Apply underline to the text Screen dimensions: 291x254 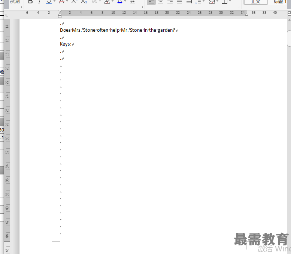[49, 1]
